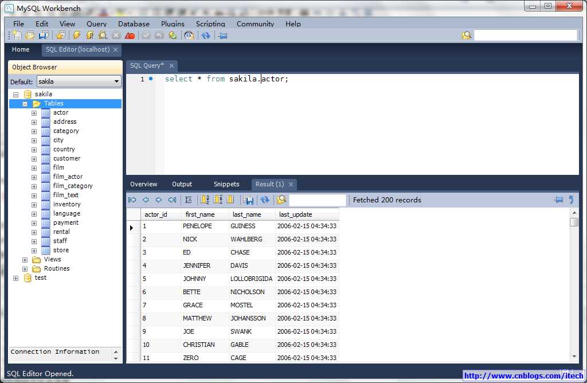The image size is (587, 383).
Task: Click the rollback transaction icon
Action: [x=159, y=36]
